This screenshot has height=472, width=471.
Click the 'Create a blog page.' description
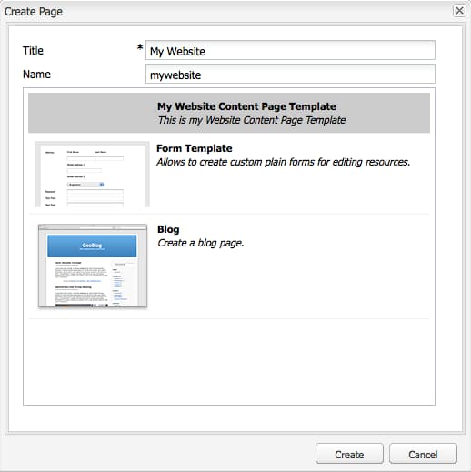click(x=200, y=243)
